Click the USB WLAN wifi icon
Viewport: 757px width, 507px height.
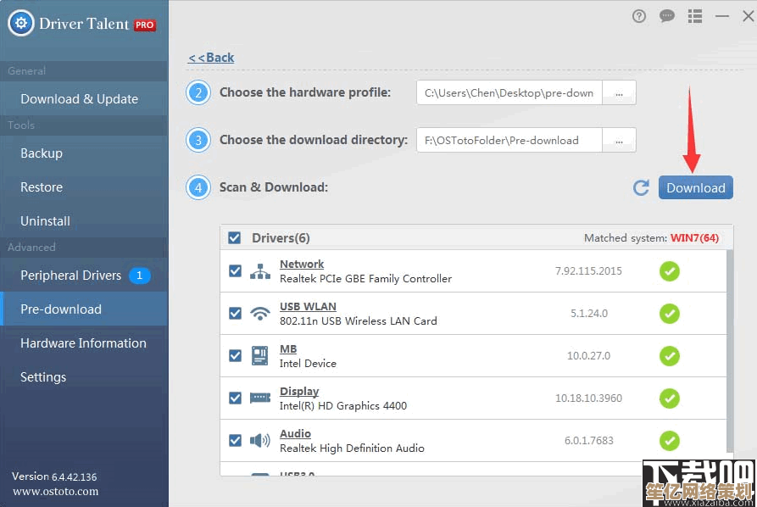tap(259, 314)
